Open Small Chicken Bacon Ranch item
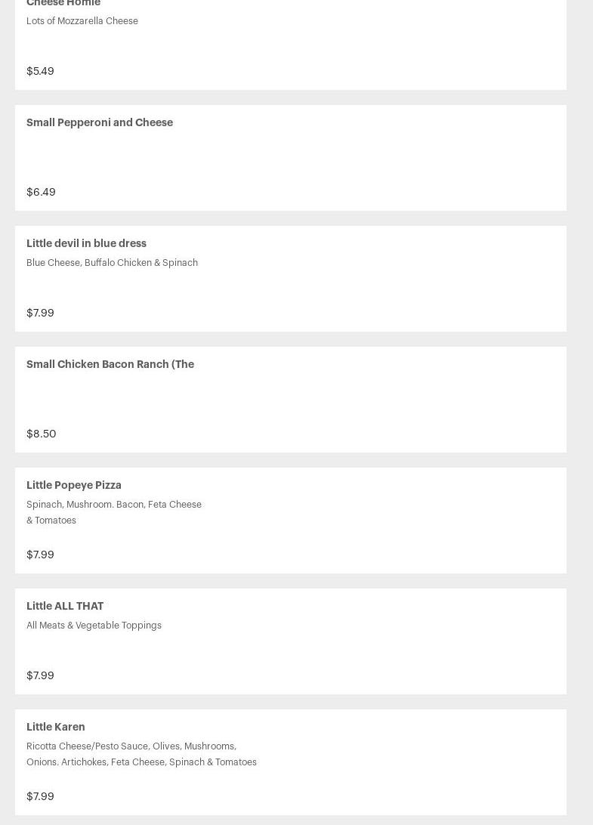 (110, 364)
